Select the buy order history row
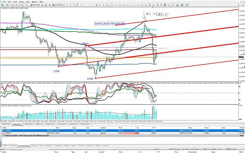 [x=122, y=130]
